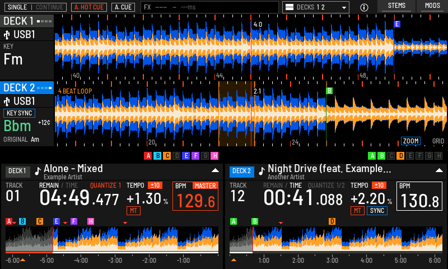This screenshot has width=448, height=269.
Task: Expand Deck 1 track info arrow
Action: point(215,170)
